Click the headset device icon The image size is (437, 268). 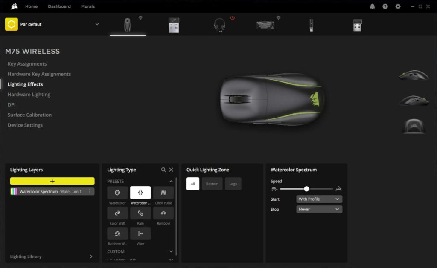(220, 24)
